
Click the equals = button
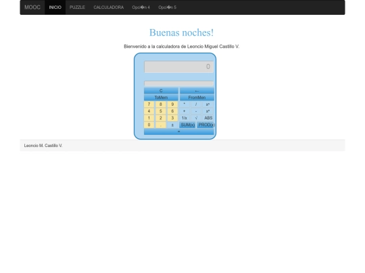coord(178,131)
